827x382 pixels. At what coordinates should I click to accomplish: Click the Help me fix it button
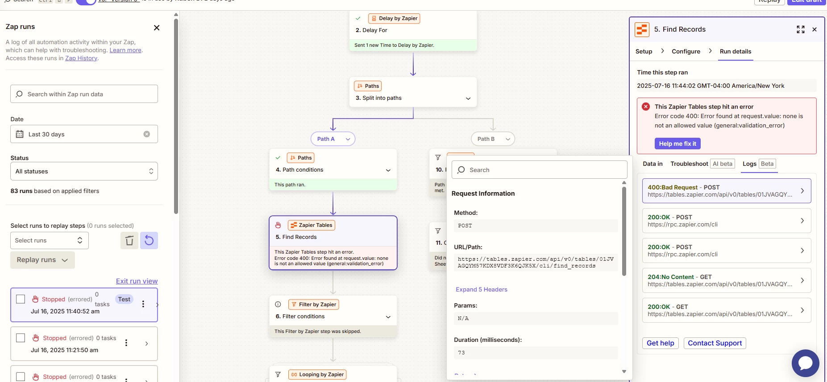click(677, 144)
